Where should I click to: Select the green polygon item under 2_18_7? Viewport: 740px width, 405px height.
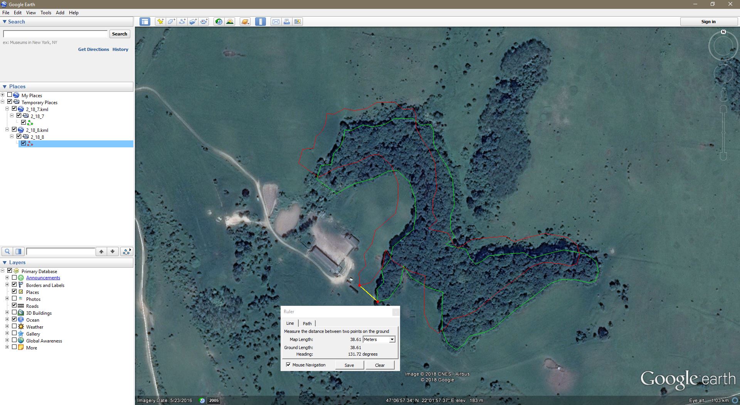coord(30,123)
